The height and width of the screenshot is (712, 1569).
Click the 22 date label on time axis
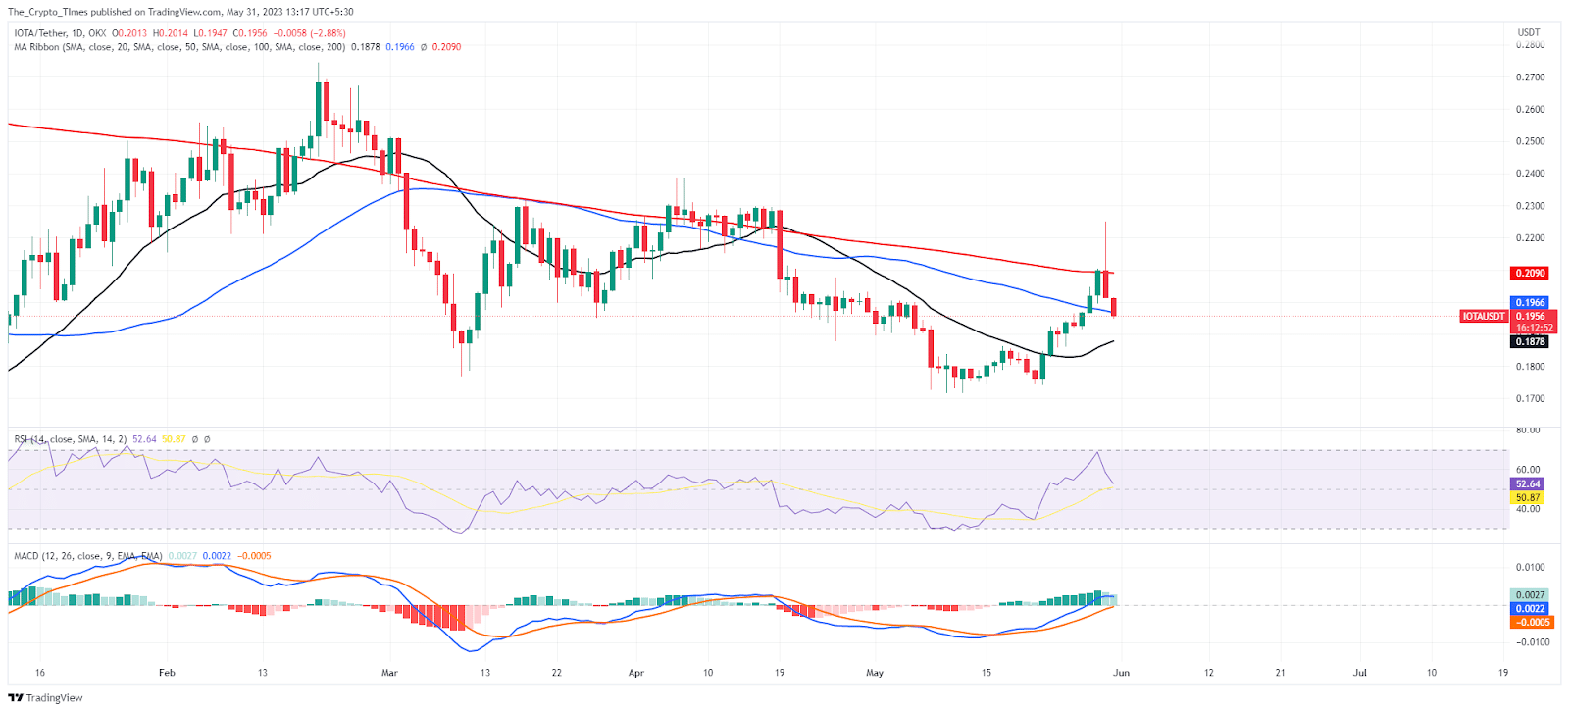pos(557,673)
